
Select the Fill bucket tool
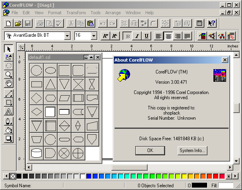(x=9, y=130)
